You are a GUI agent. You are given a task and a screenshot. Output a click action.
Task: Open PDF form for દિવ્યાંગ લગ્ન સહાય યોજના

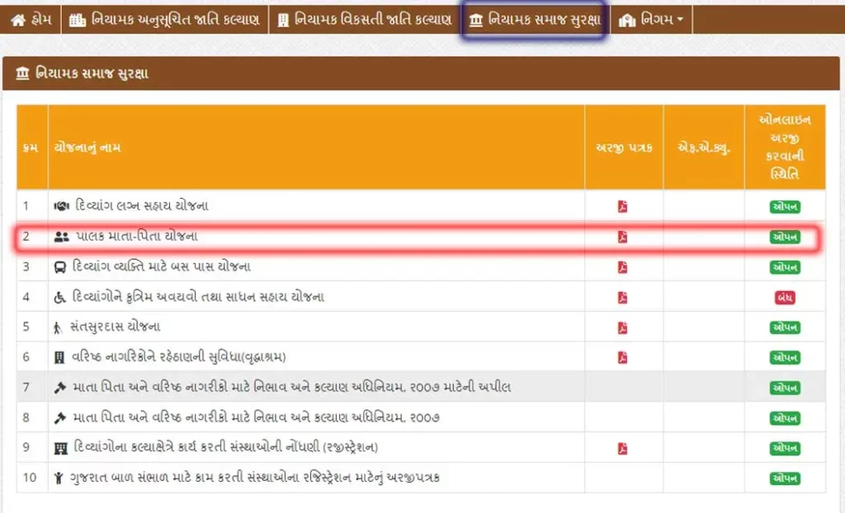click(x=622, y=206)
